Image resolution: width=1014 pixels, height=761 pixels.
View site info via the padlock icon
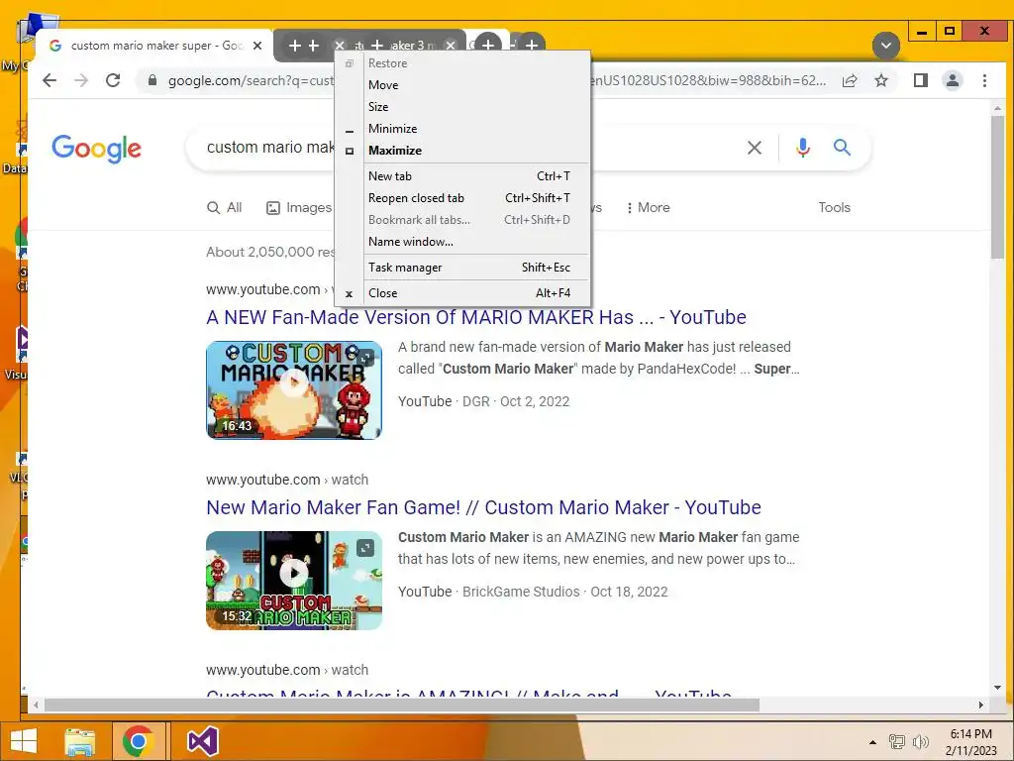152,80
